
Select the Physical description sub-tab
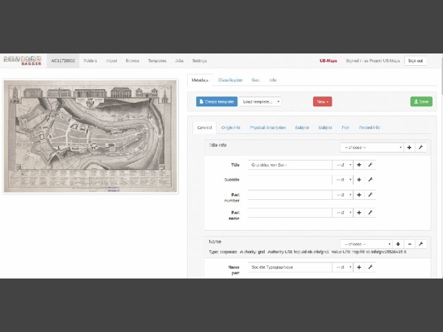click(x=268, y=128)
